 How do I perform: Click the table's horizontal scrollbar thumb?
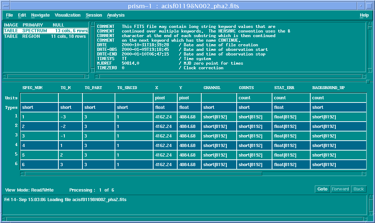(x=143, y=174)
